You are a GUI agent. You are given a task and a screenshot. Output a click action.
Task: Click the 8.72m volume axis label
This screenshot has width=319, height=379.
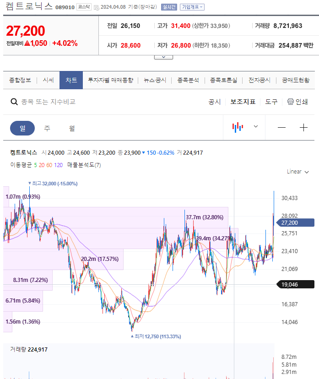pyautogui.click(x=288, y=357)
